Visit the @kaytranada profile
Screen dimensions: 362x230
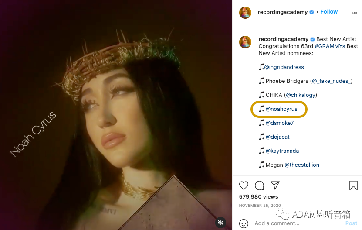282,151
